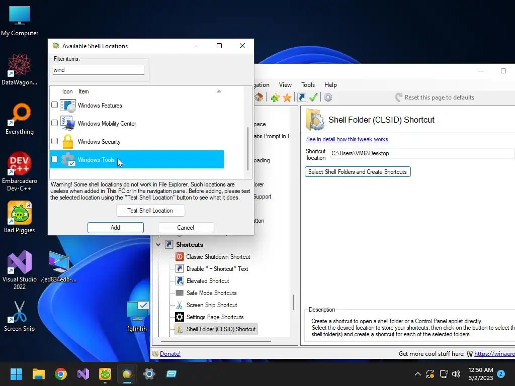Click Cancel in Available Shell Locations

(x=186, y=228)
